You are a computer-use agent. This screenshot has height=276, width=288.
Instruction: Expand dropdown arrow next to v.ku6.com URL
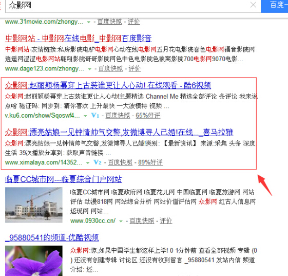(85, 116)
